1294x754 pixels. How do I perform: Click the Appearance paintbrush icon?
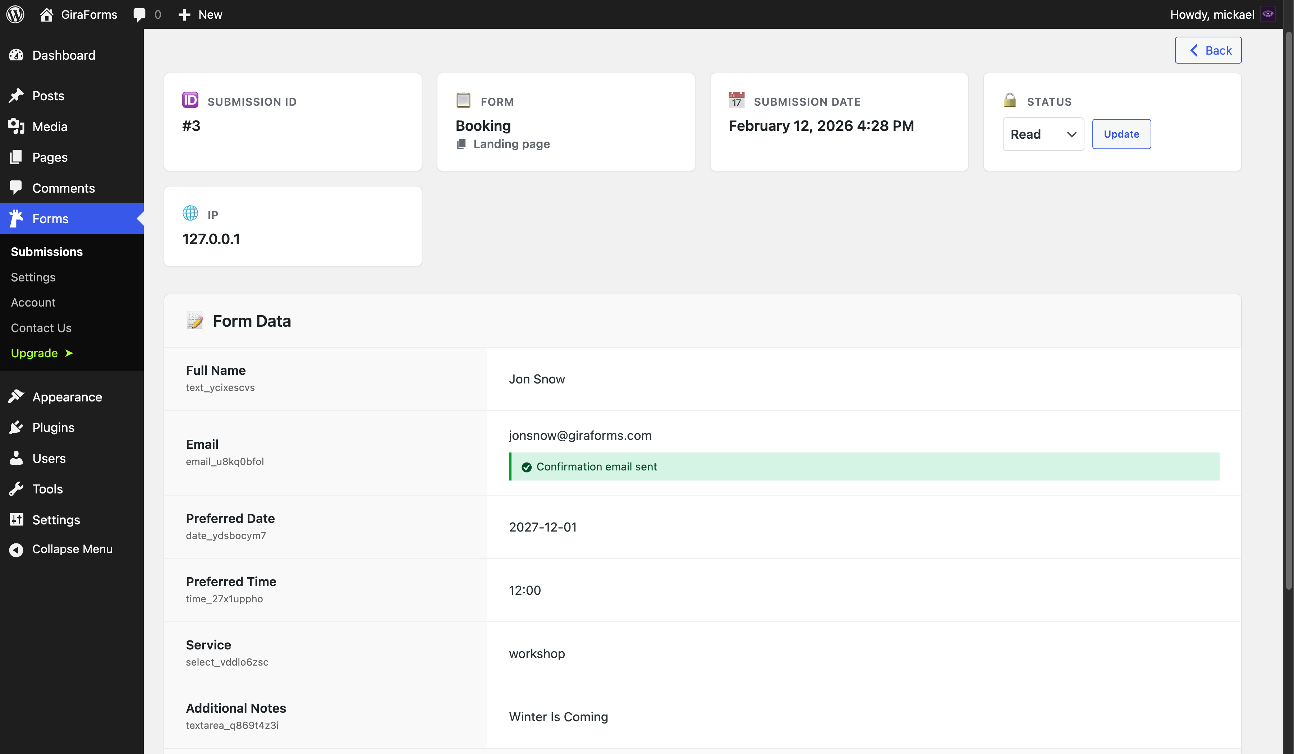(16, 396)
